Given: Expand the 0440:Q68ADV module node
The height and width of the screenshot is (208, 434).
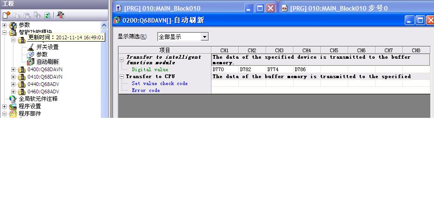Looking at the screenshot, I should [13, 84].
